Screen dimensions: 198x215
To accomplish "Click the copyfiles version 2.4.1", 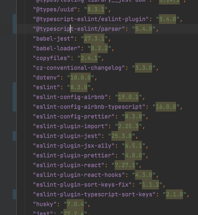I will point(89,58).
